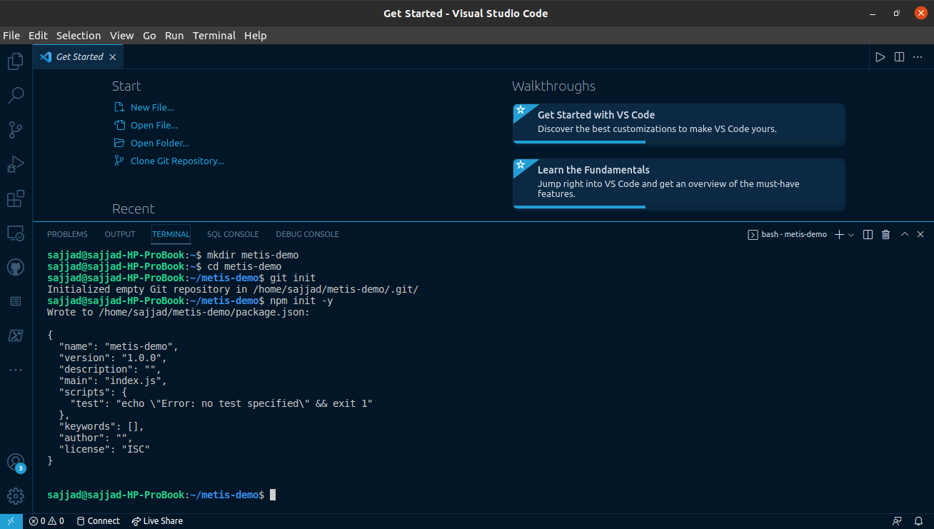Open the Explorer view in activity bar
The image size is (934, 529).
[x=16, y=62]
